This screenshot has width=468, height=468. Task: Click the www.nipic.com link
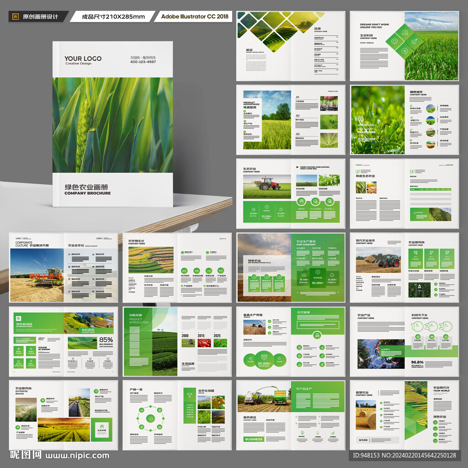[x=77, y=456]
